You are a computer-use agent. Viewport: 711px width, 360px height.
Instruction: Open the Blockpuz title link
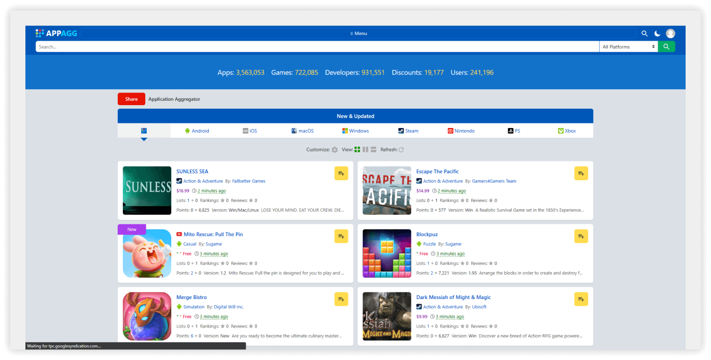point(427,234)
